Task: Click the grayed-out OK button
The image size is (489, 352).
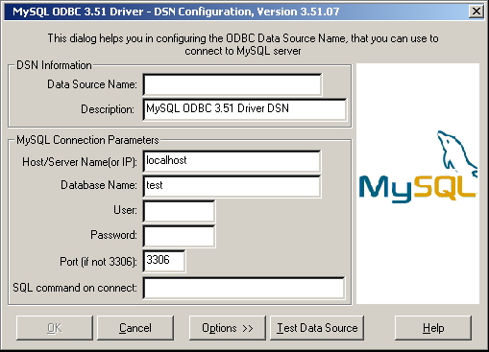Action: tap(55, 328)
